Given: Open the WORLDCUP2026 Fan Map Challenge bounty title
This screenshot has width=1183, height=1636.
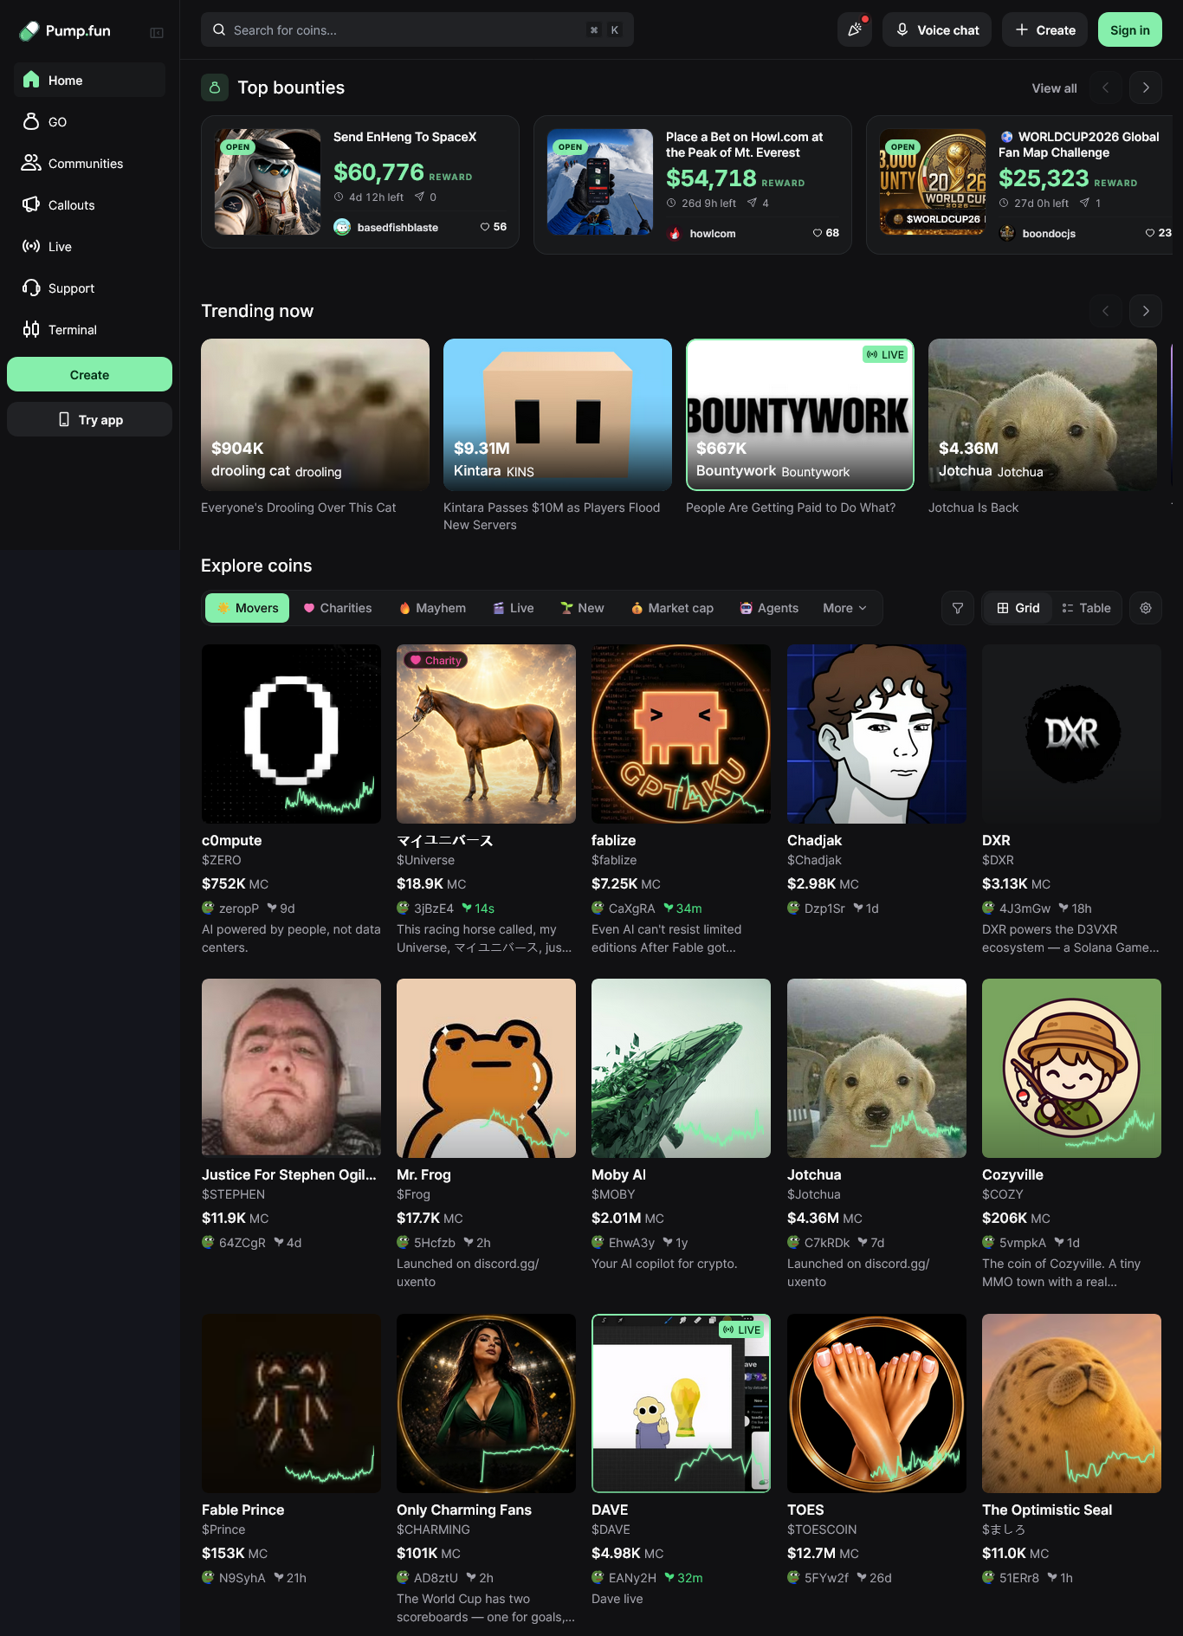Looking at the screenshot, I should (x=1079, y=145).
